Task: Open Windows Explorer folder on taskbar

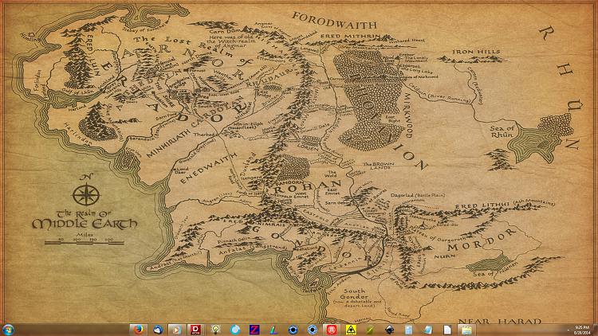Action: point(466,330)
